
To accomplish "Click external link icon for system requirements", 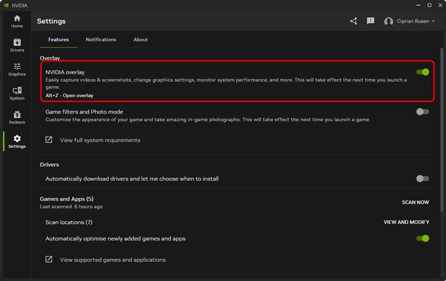I will tap(49, 139).
